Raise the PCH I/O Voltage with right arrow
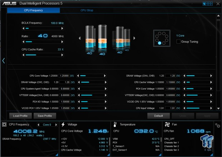Screen dimensions: 222x157 pyautogui.click(x=106, y=102)
